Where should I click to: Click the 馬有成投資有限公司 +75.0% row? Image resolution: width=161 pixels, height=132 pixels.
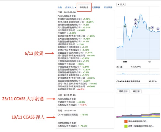click(72, 126)
